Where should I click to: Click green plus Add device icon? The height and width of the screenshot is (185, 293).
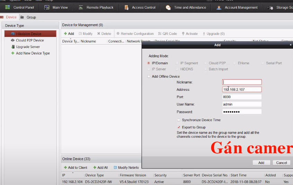click(65, 34)
